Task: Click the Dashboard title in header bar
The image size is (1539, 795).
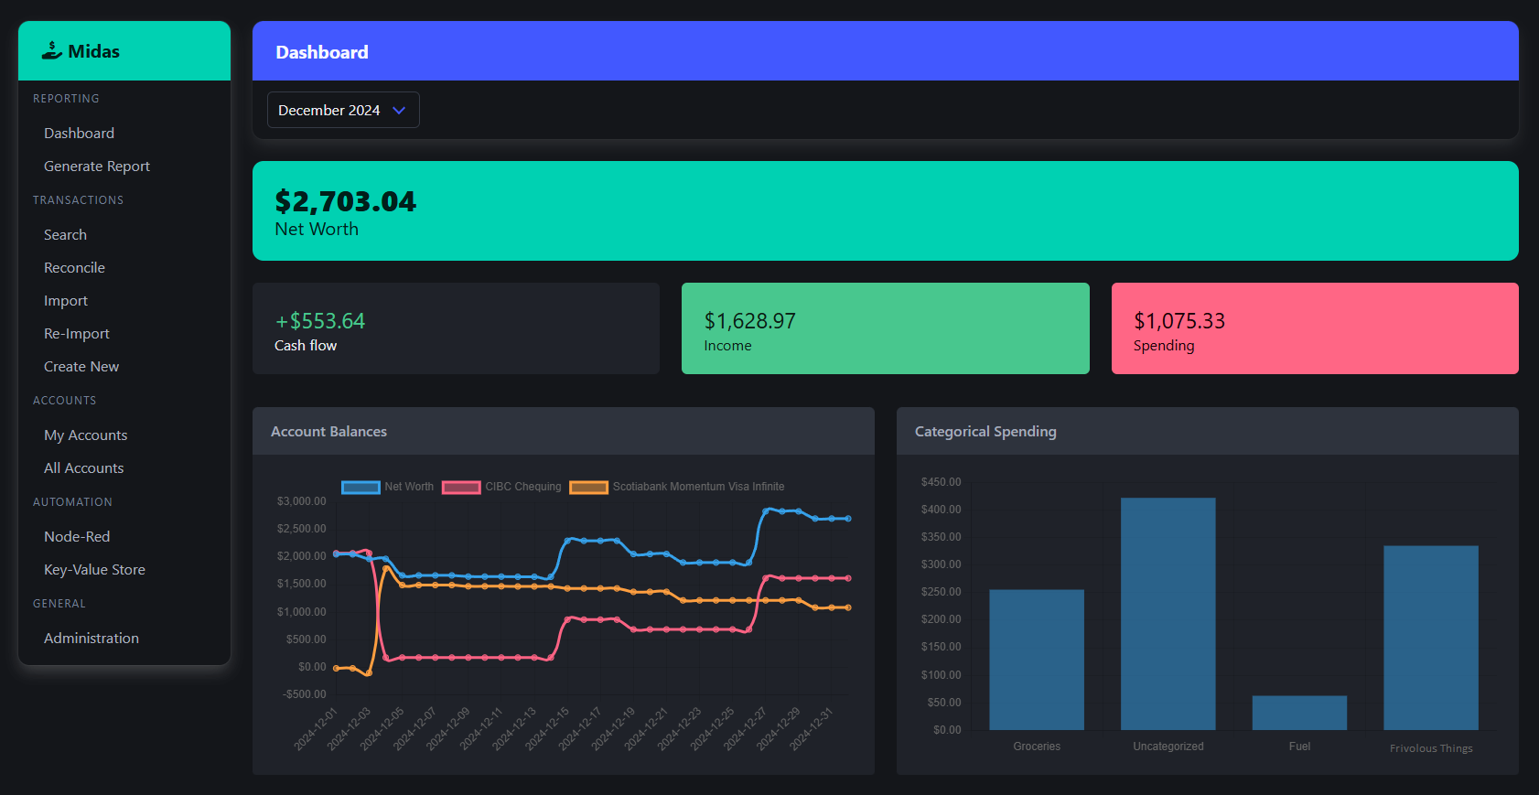Action: coord(322,52)
